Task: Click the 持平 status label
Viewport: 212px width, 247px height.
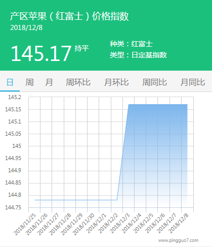Action: [81, 48]
